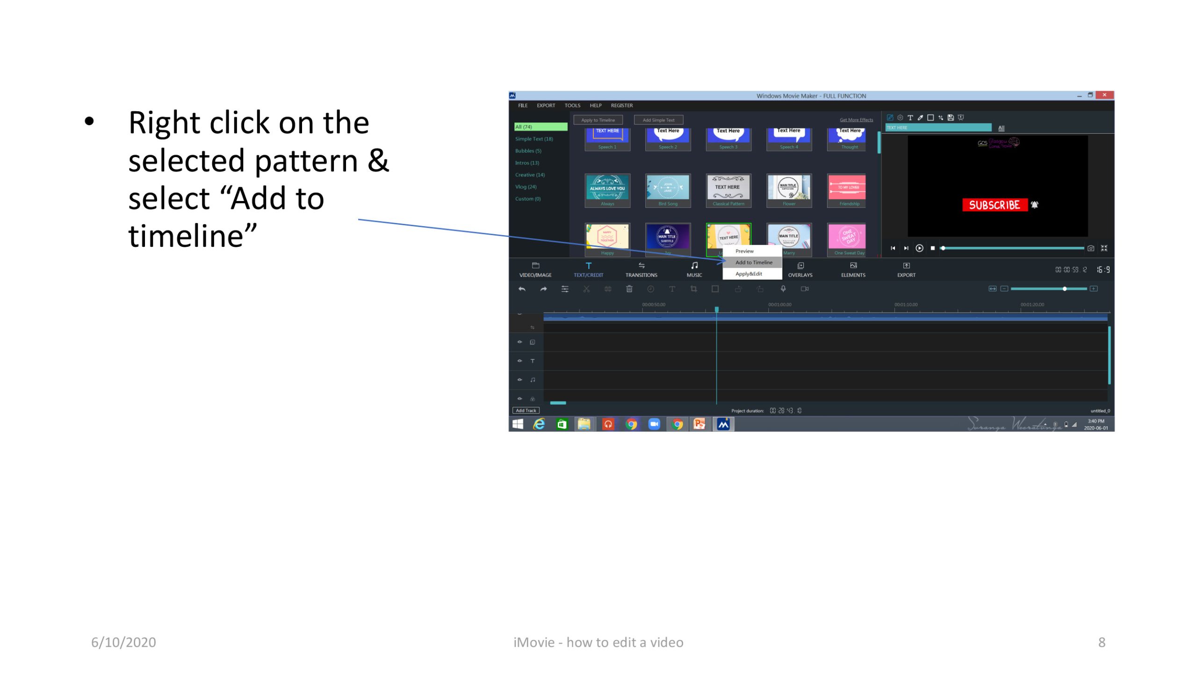Toggle visibility of the overlay track
The width and height of the screenshot is (1197, 673).
pos(519,342)
